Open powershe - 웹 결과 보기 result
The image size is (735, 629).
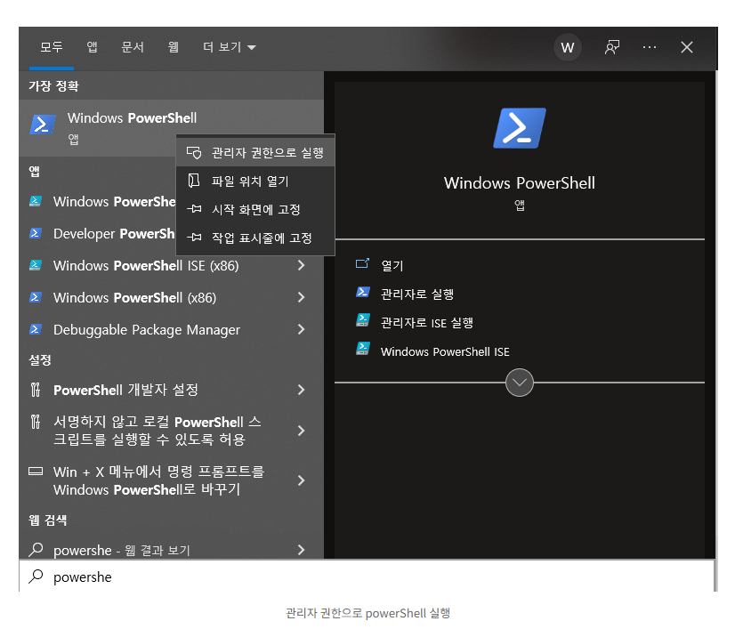pos(172,548)
